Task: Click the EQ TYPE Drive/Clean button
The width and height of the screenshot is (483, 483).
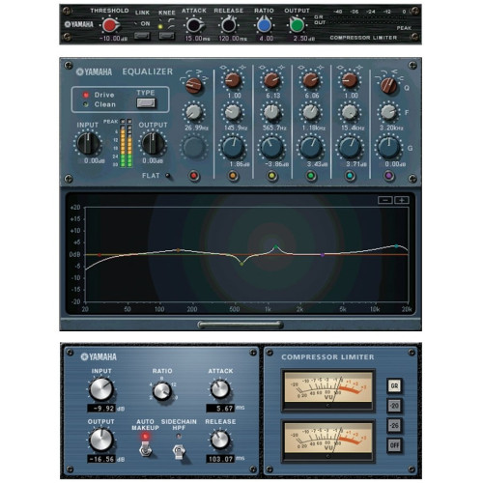Action: [146, 103]
